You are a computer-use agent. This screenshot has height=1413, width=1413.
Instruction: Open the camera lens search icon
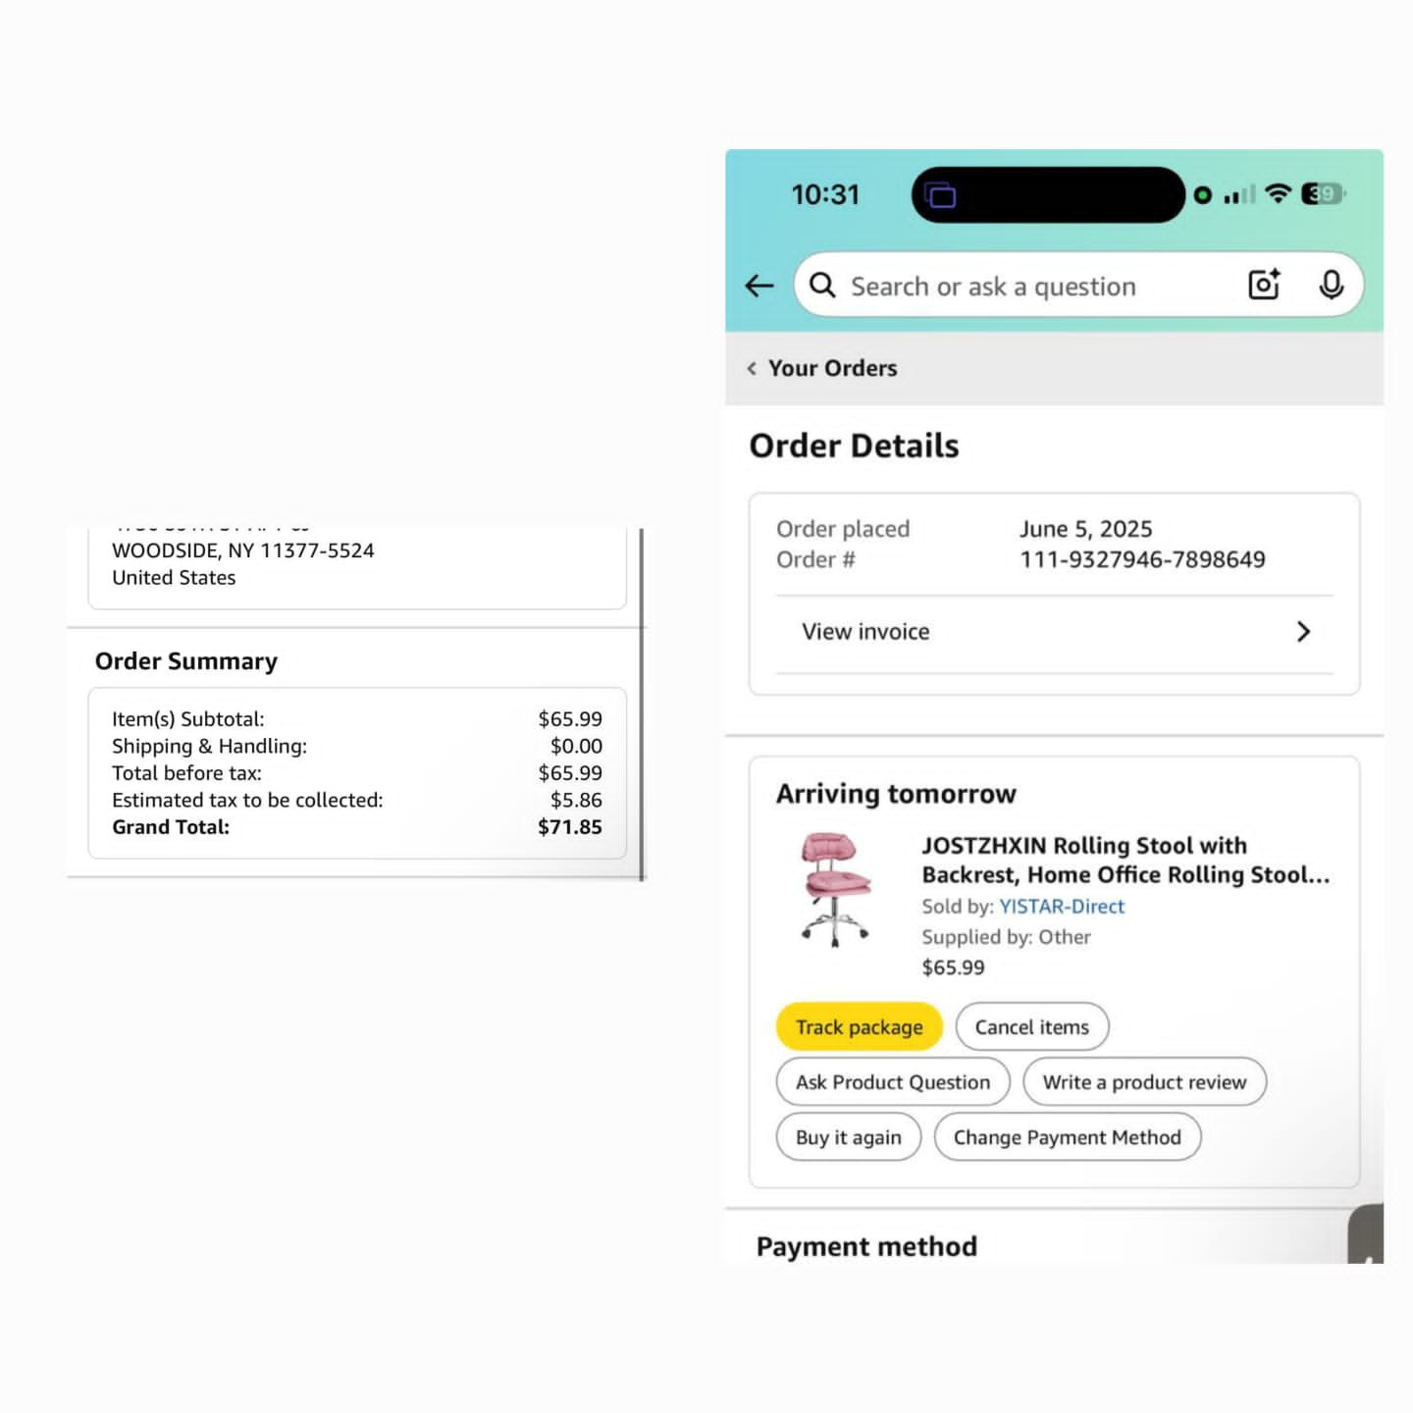1264,284
